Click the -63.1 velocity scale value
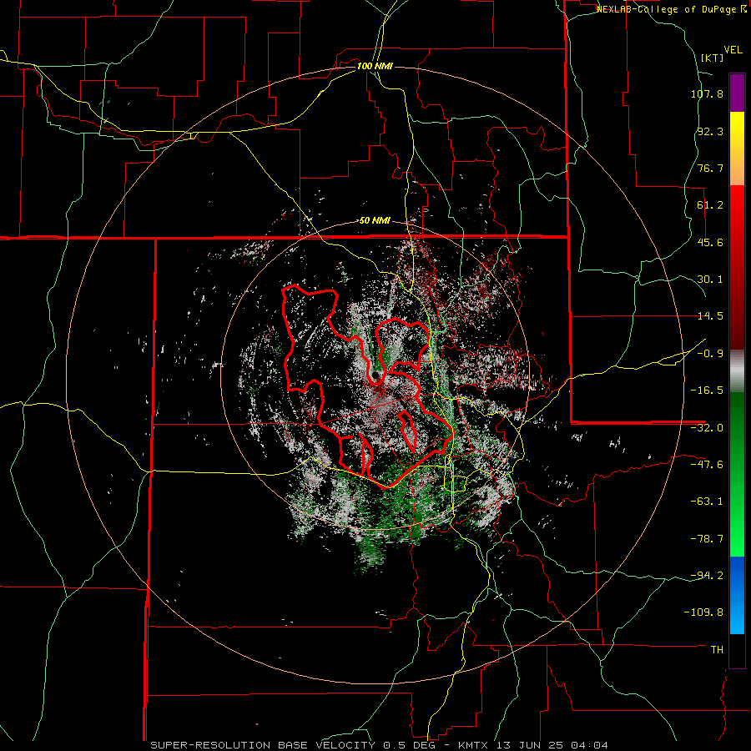 pyautogui.click(x=707, y=502)
